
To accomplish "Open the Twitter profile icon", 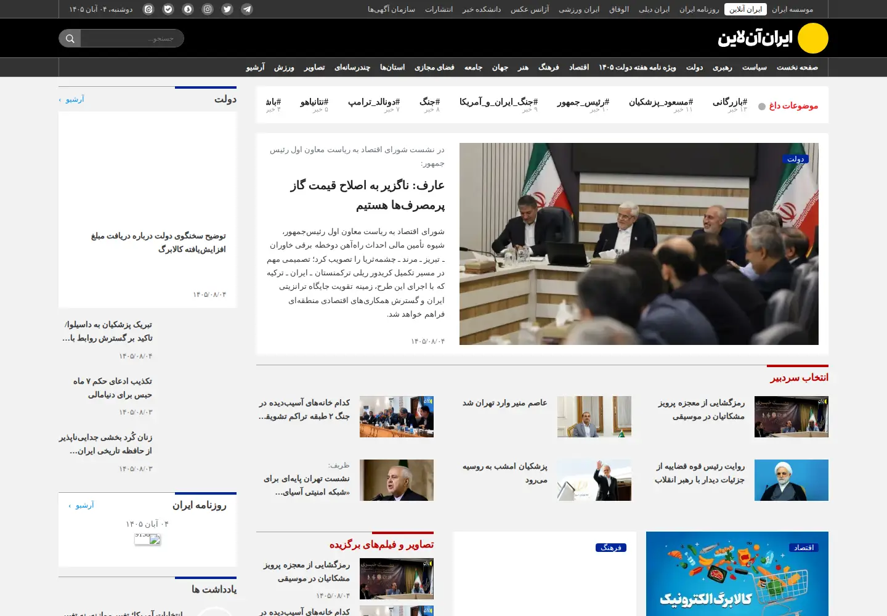I will pyautogui.click(x=227, y=9).
